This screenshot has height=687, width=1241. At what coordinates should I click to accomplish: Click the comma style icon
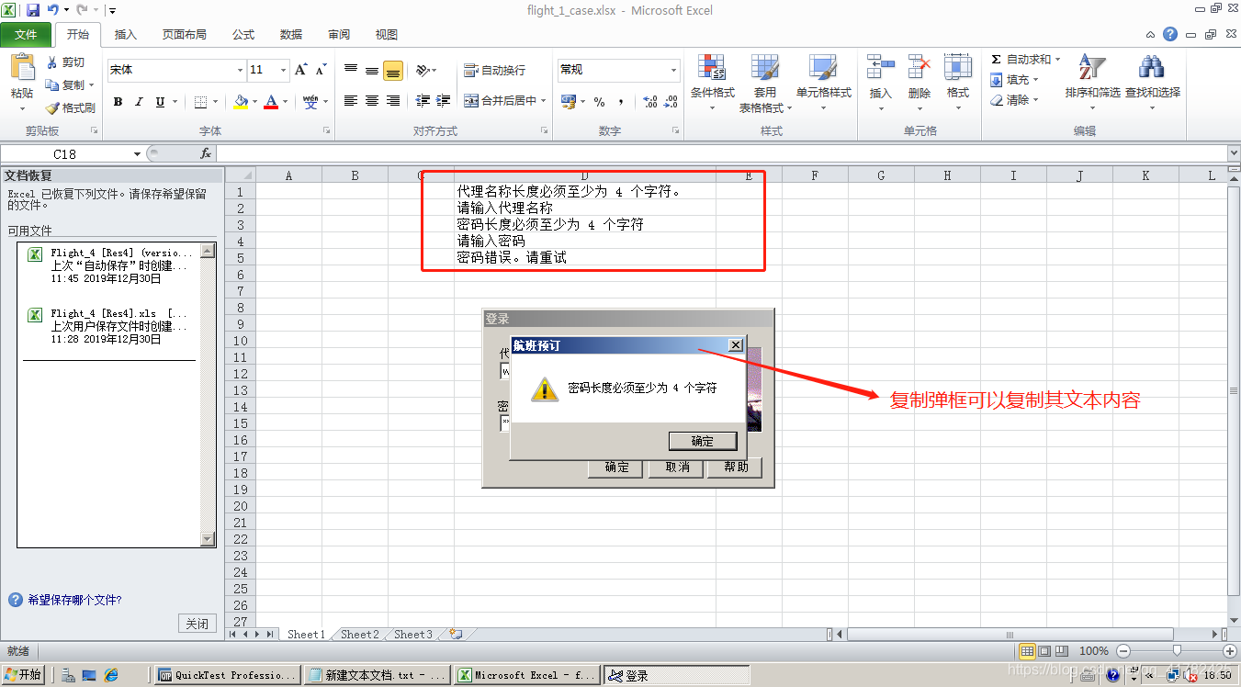[x=621, y=102]
